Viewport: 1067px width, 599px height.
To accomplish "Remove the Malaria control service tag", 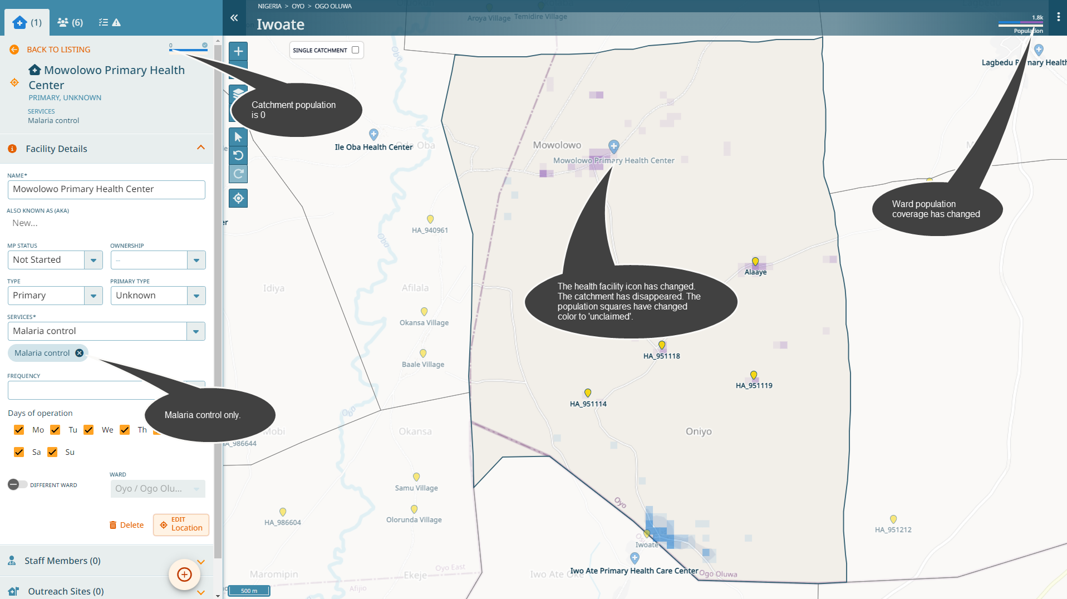I will coord(79,353).
